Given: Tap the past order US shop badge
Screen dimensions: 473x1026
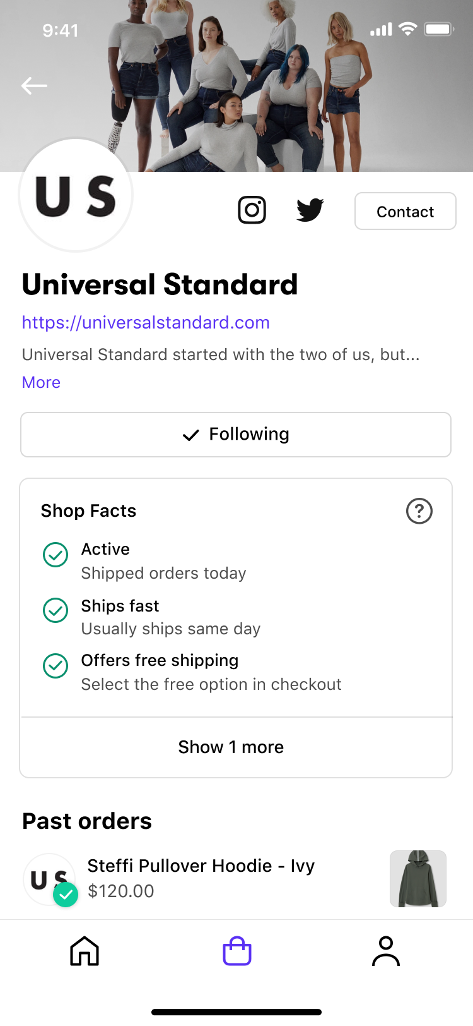Looking at the screenshot, I should [50, 879].
